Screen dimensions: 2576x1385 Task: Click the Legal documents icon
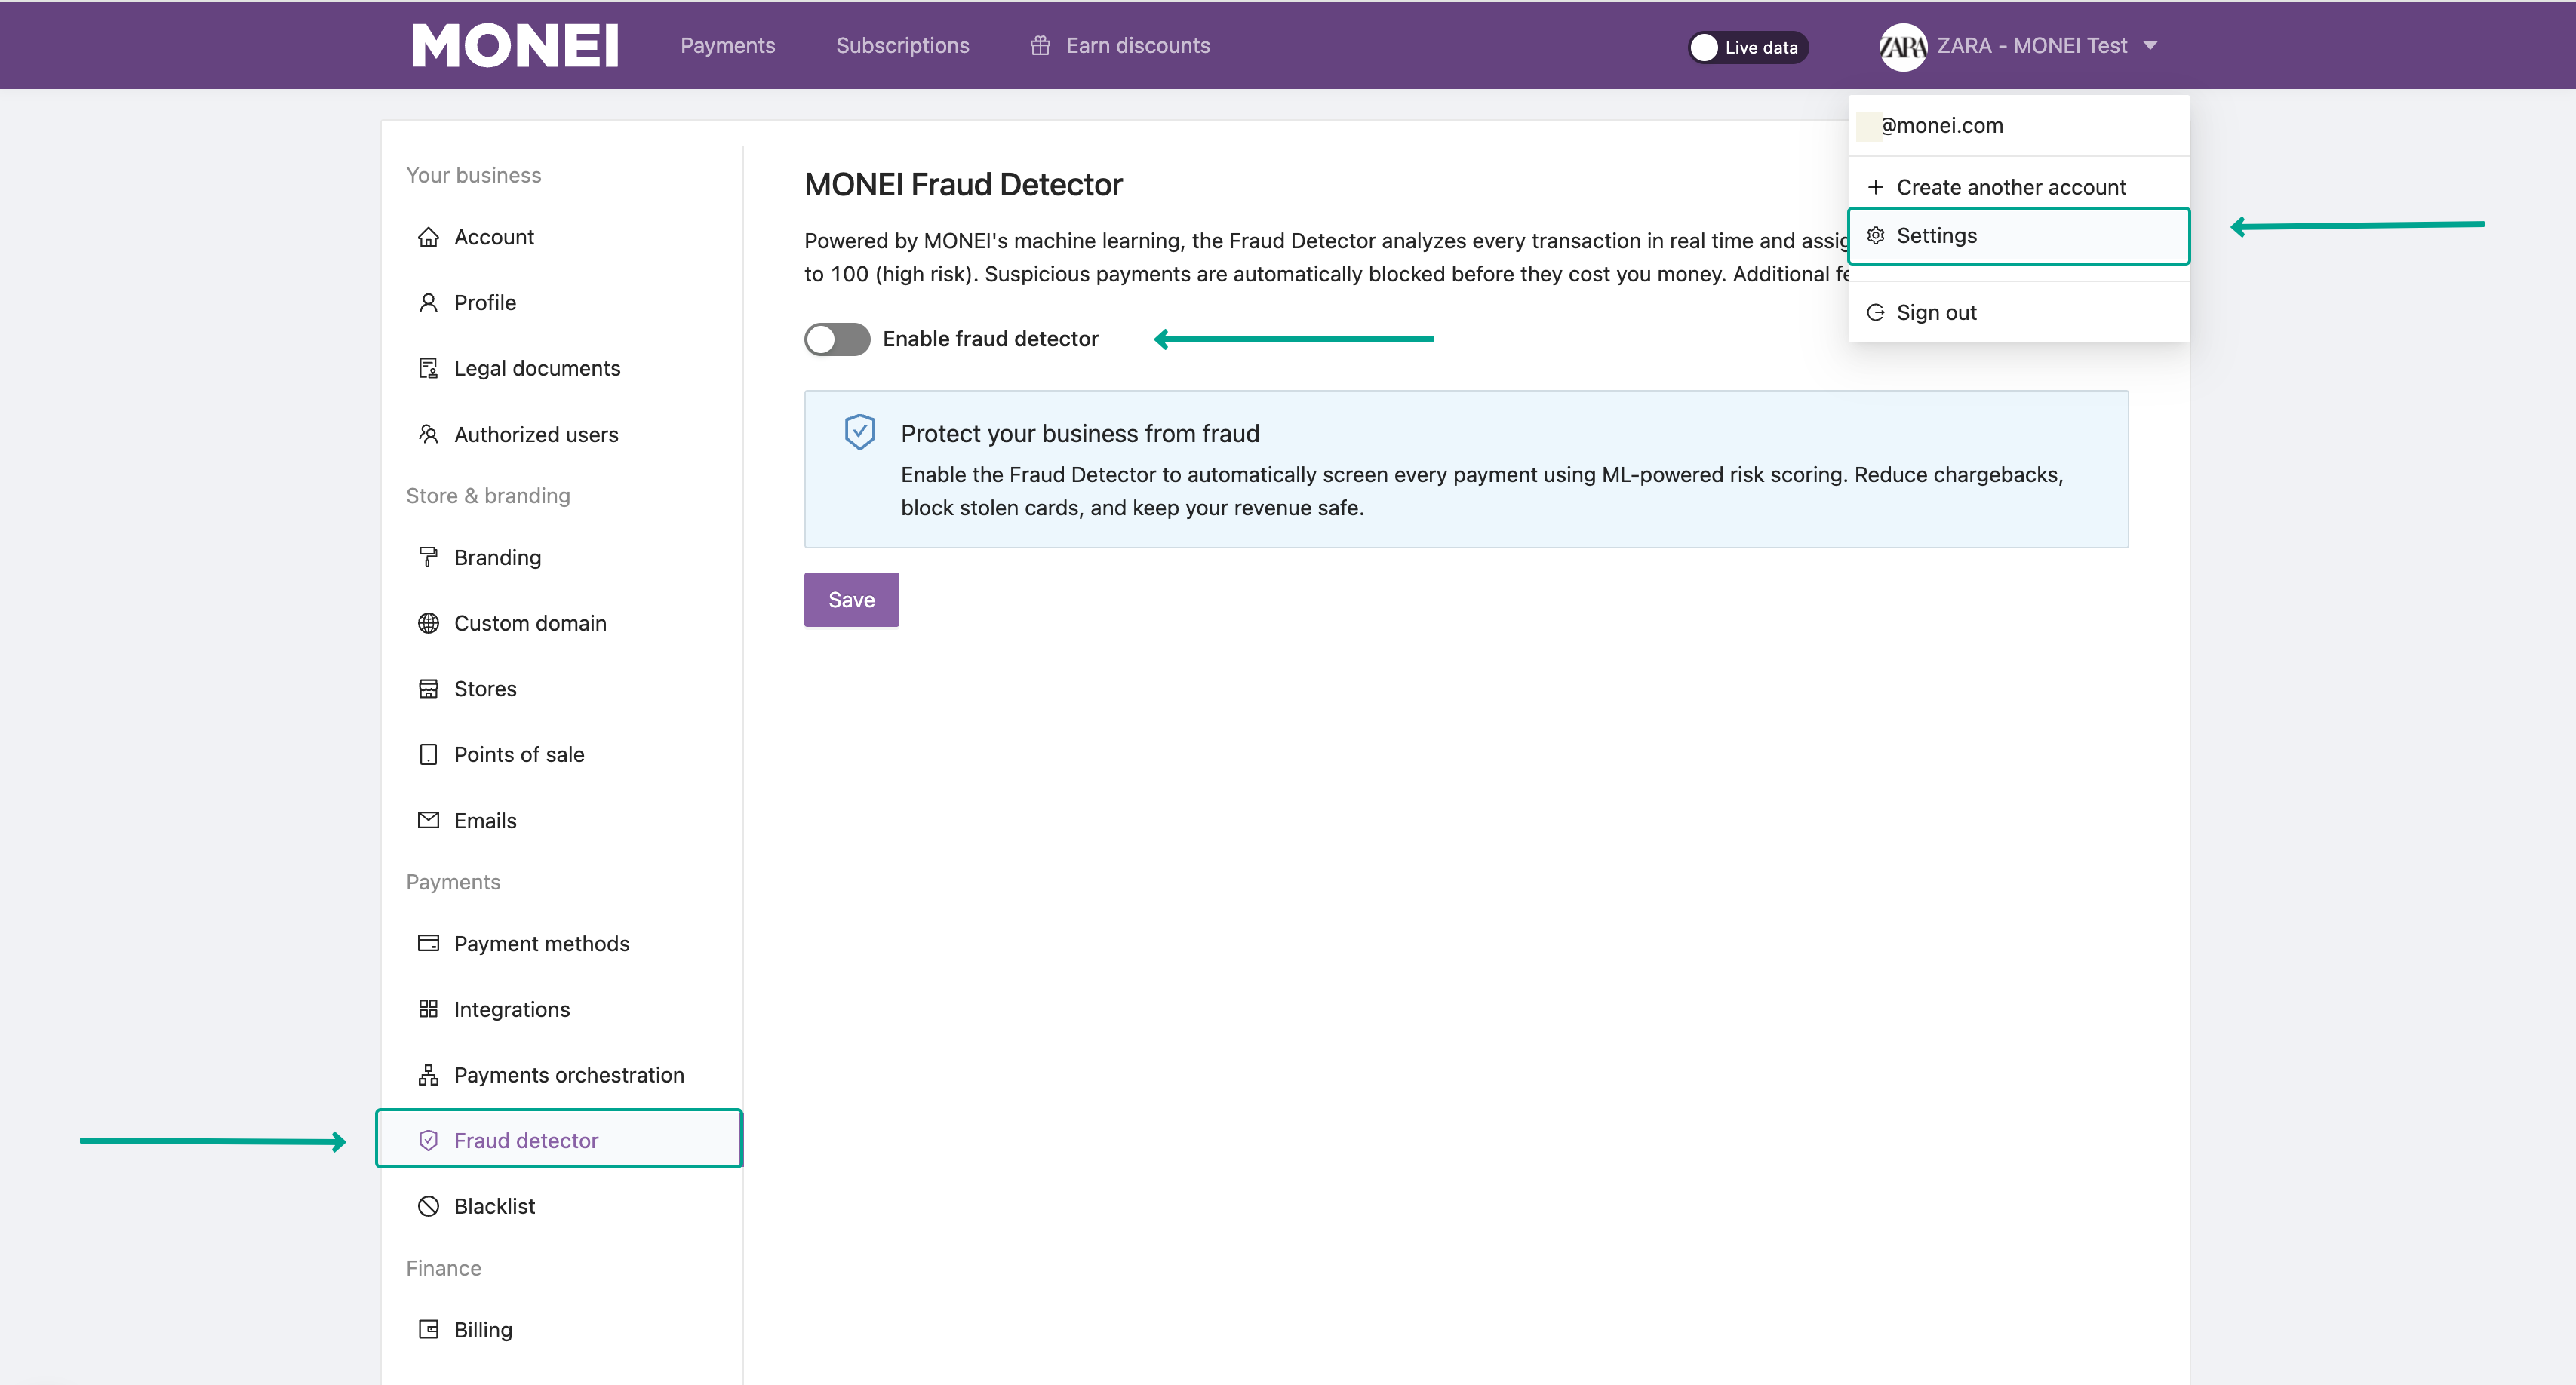[428, 368]
